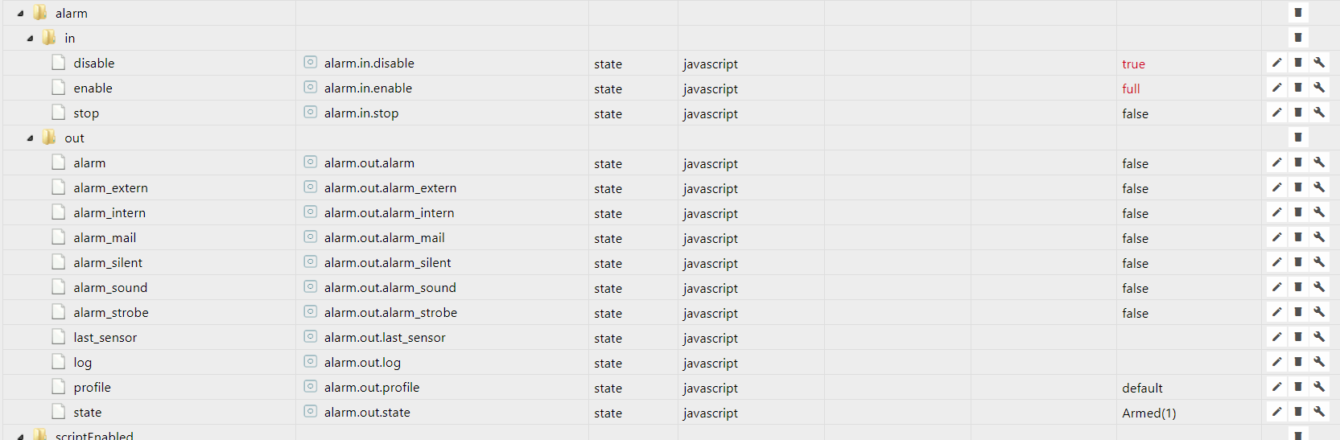The image size is (1340, 440).
Task: Delete the top-level alarm folder
Action: (1298, 13)
